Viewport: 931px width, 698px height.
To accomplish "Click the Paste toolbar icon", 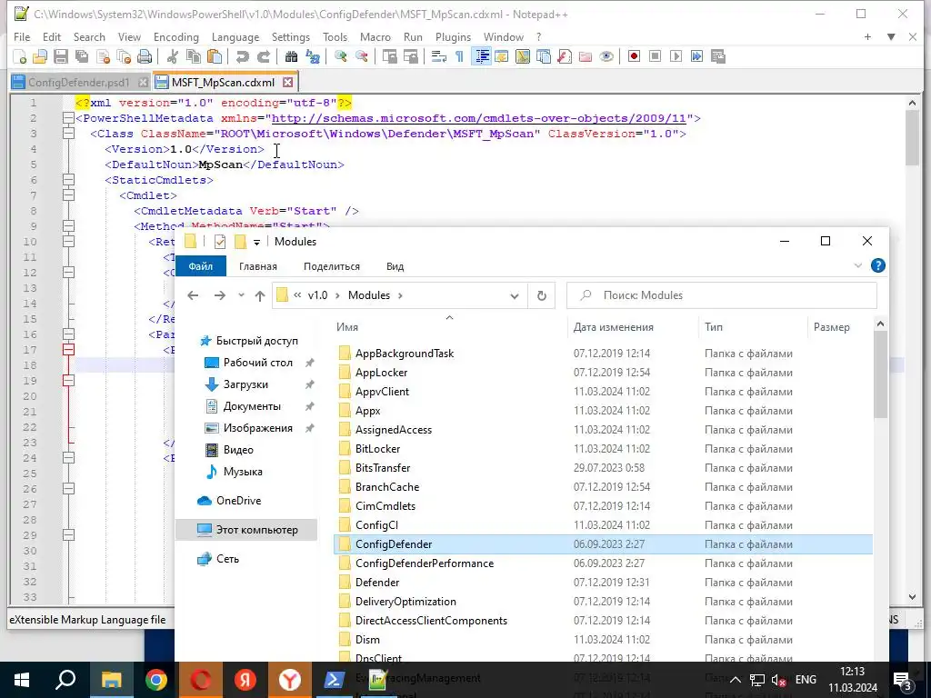I will tap(215, 56).
